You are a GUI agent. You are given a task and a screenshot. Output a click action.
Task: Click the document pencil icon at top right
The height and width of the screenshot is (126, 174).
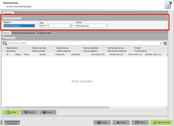(x=168, y=5)
